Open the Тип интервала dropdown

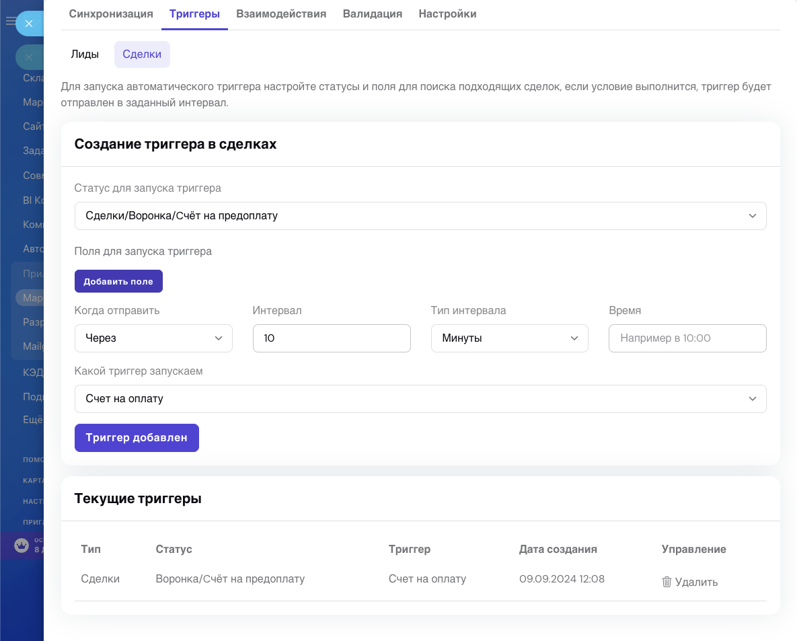click(x=509, y=338)
